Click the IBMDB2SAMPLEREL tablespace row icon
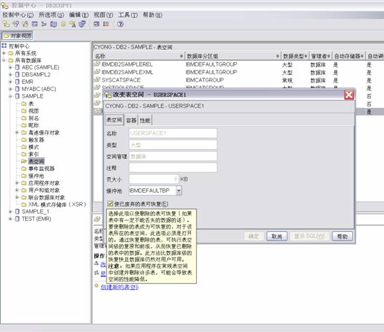This screenshot has height=332, width=384. click(97, 64)
